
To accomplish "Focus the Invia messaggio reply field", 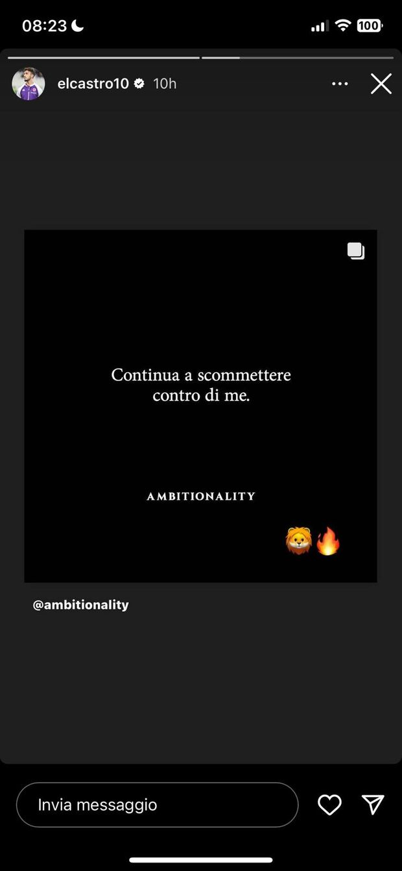I will [157, 805].
